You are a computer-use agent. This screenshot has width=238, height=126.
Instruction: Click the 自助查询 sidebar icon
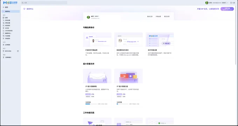[x=3, y=38]
